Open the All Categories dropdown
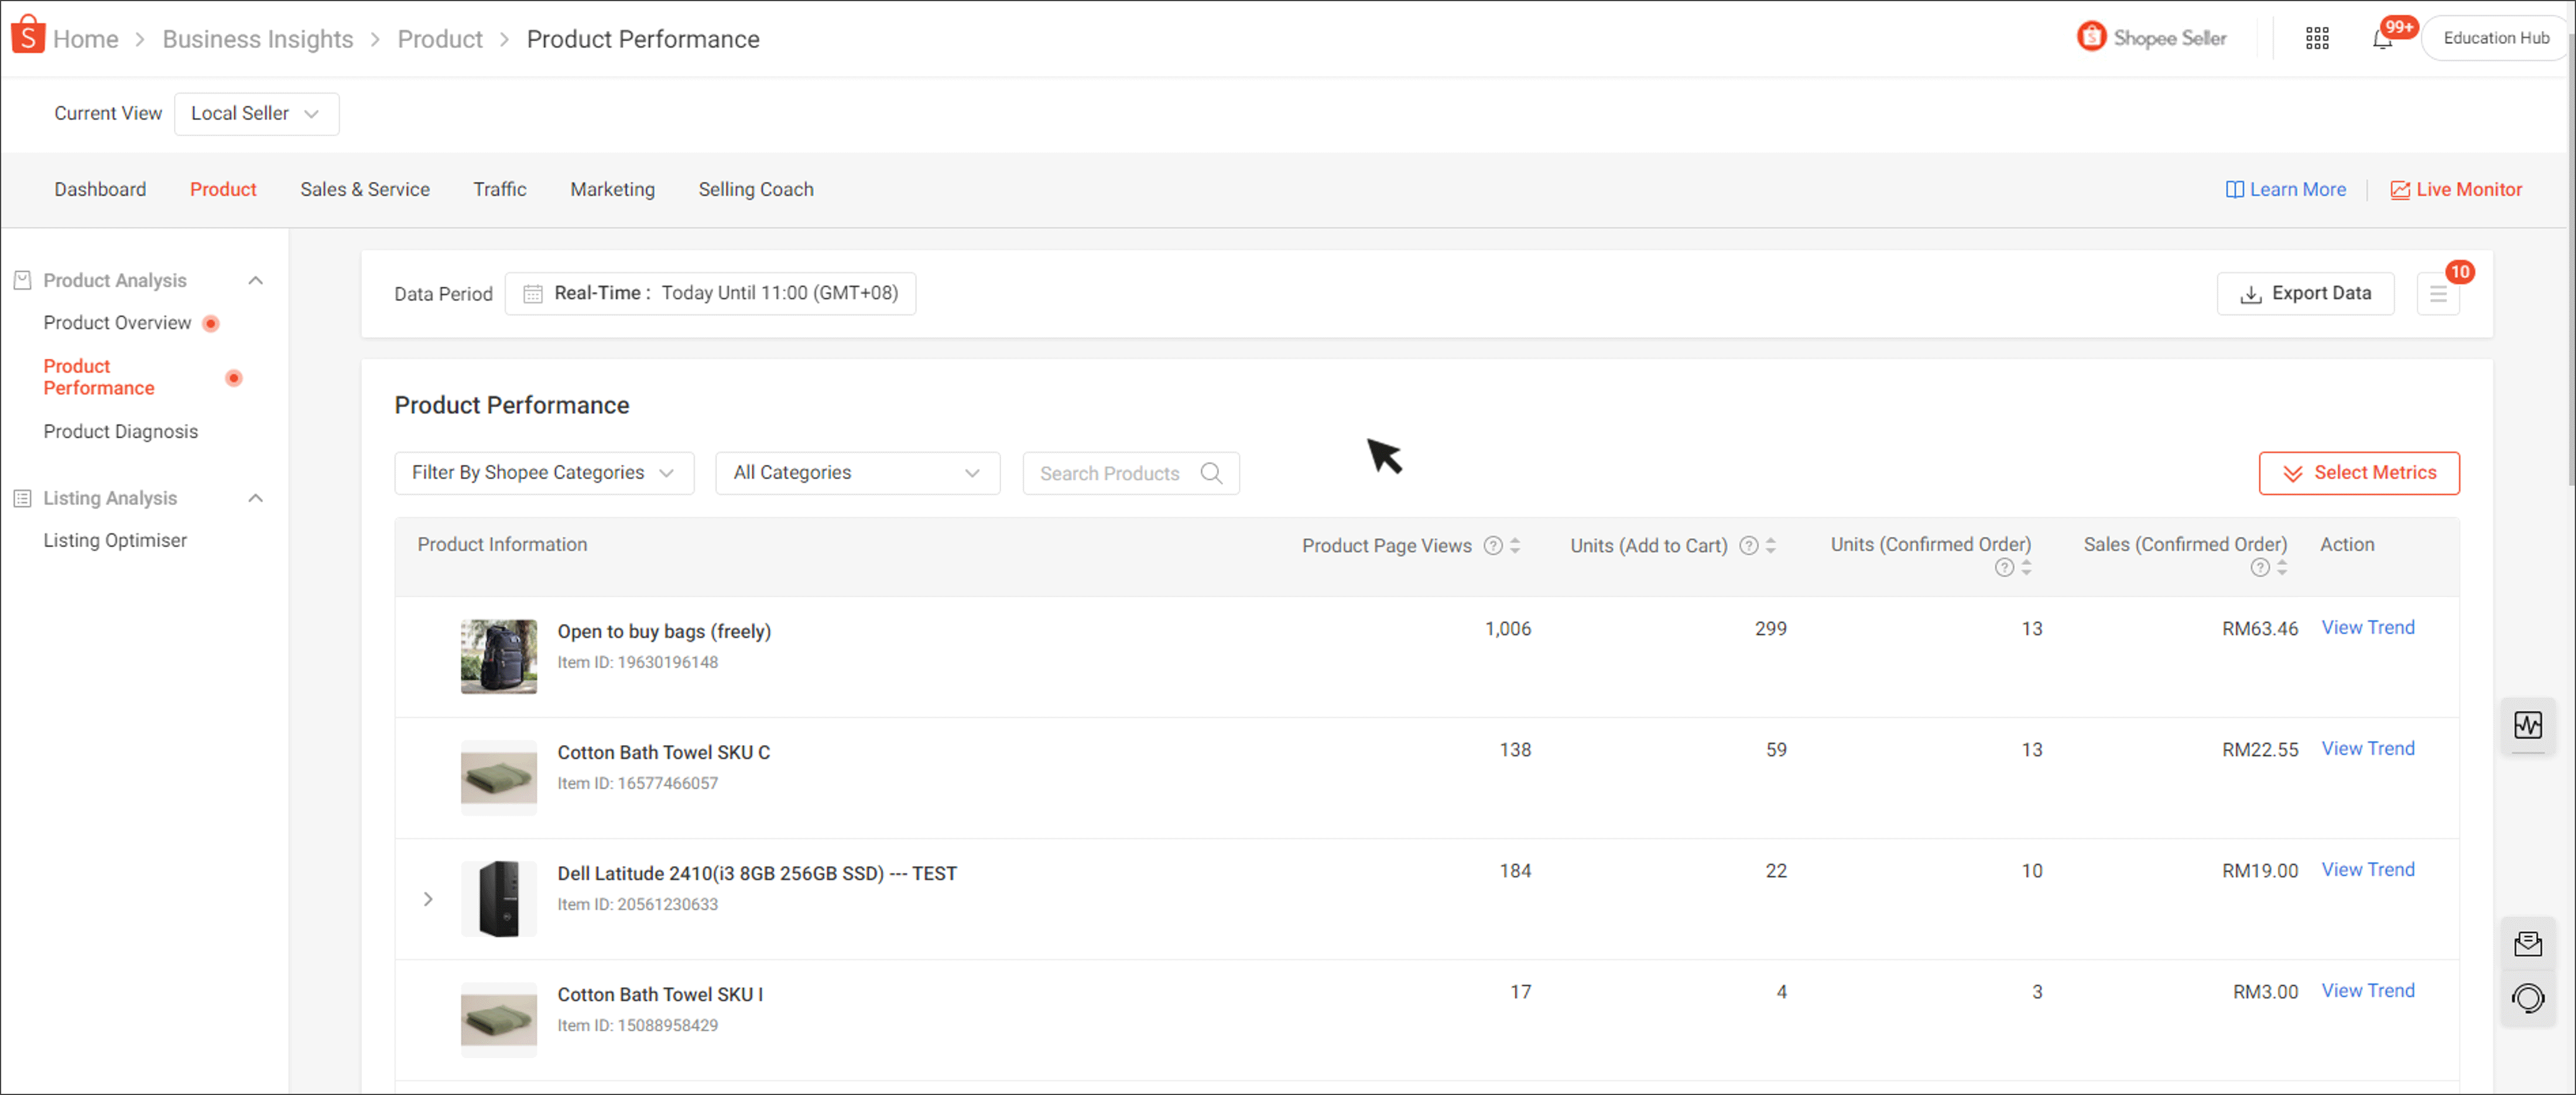 [x=857, y=472]
